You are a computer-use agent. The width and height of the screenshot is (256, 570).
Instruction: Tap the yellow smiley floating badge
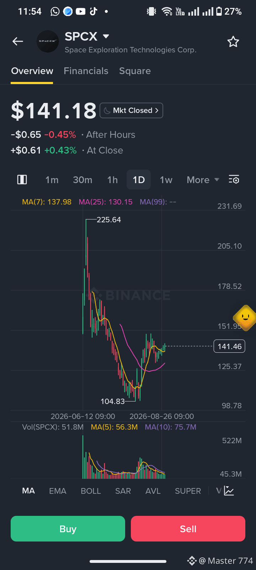[x=245, y=317]
